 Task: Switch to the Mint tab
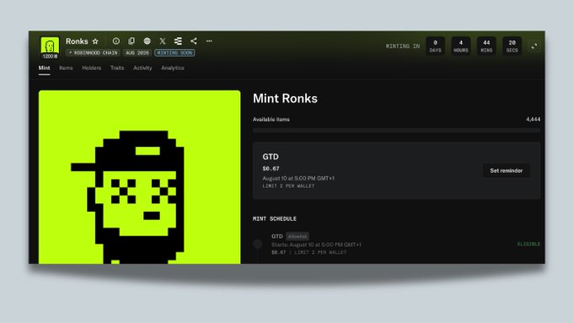[44, 68]
